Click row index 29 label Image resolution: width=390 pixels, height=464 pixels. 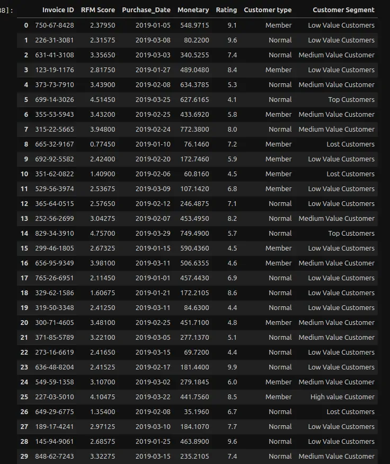(x=24, y=457)
